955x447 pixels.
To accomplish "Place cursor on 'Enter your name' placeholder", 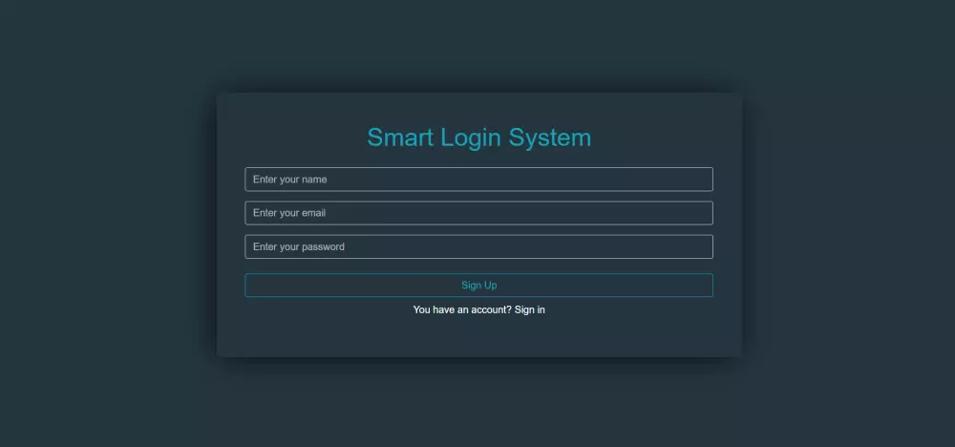I will [x=290, y=179].
